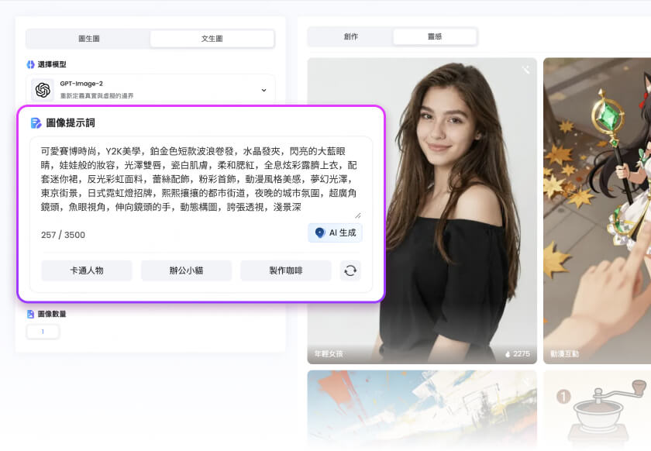The height and width of the screenshot is (451, 651).
Task: Click the 重新定義真實與虛擬的邊界 model description
Action: [x=97, y=96]
